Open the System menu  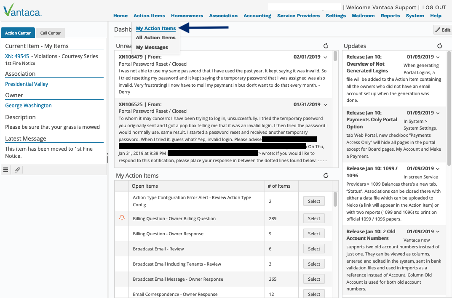click(415, 16)
